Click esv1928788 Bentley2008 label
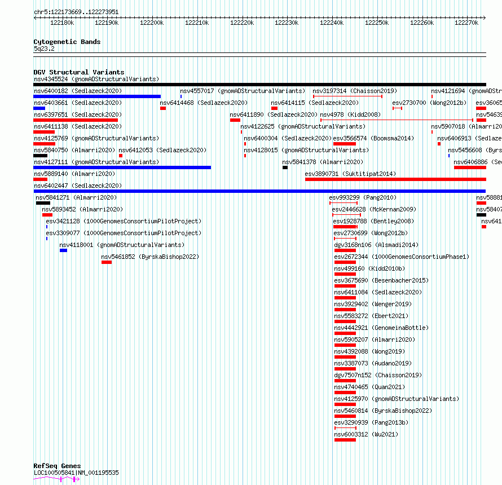 coord(373,221)
